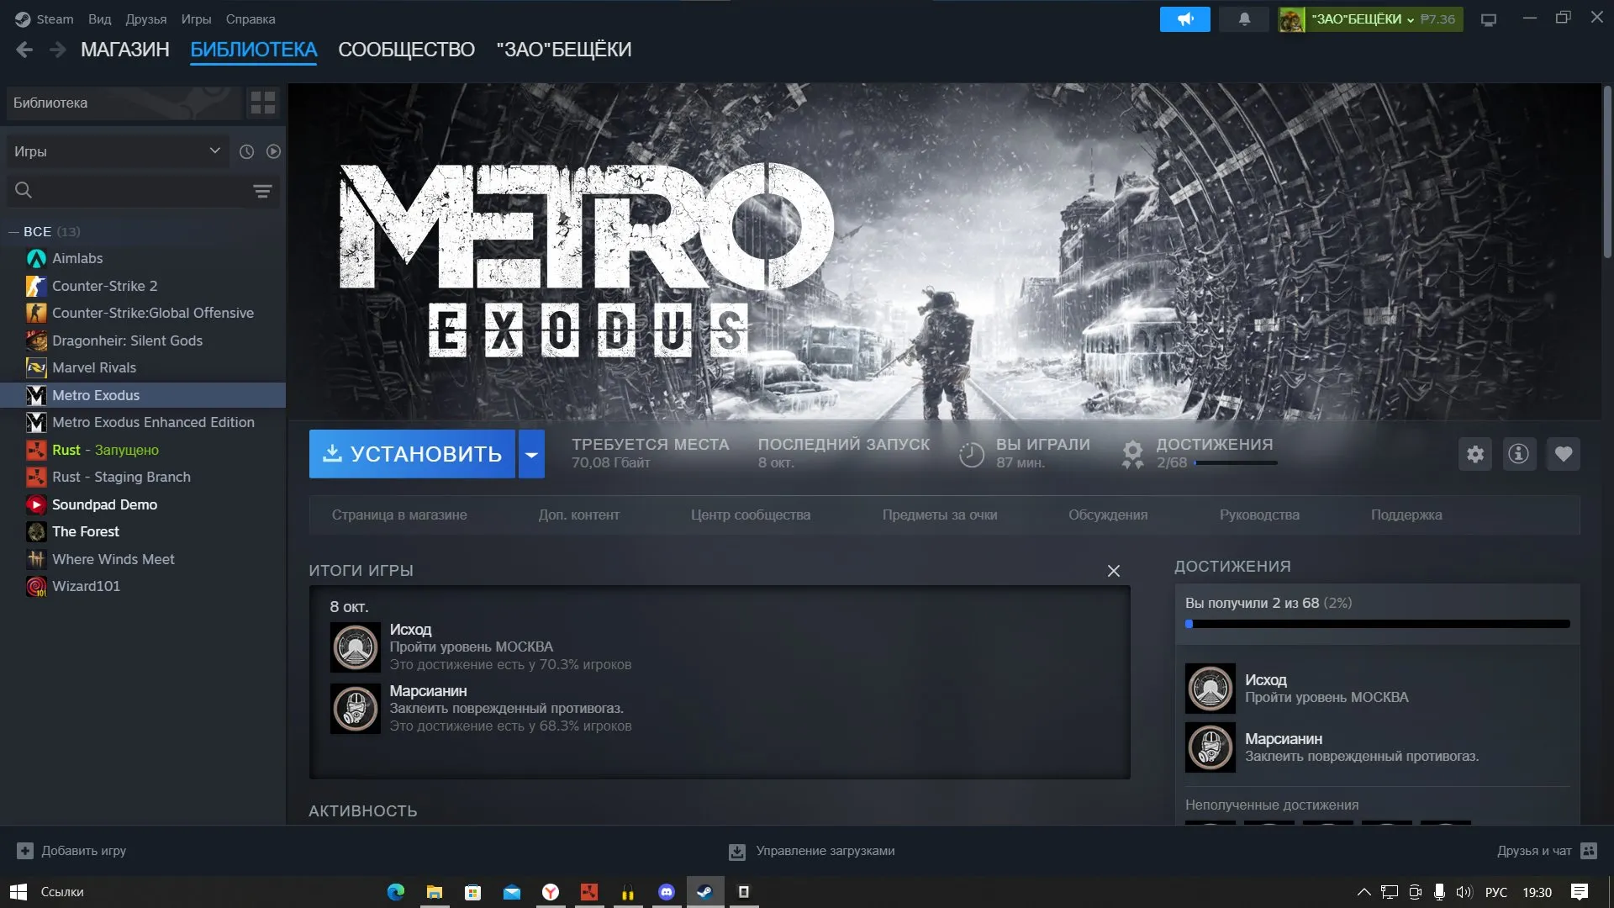Switch library to grid view icon
The image size is (1614, 908).
click(263, 103)
